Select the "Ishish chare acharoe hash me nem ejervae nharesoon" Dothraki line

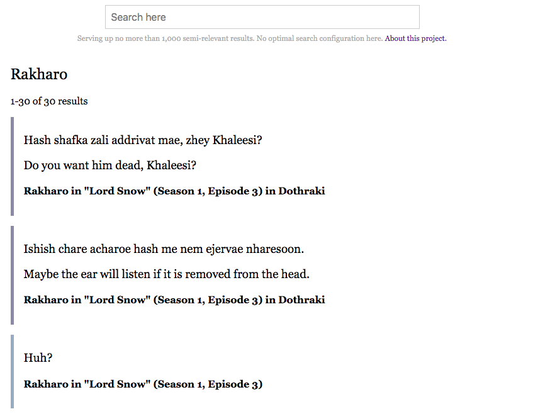[x=164, y=249]
